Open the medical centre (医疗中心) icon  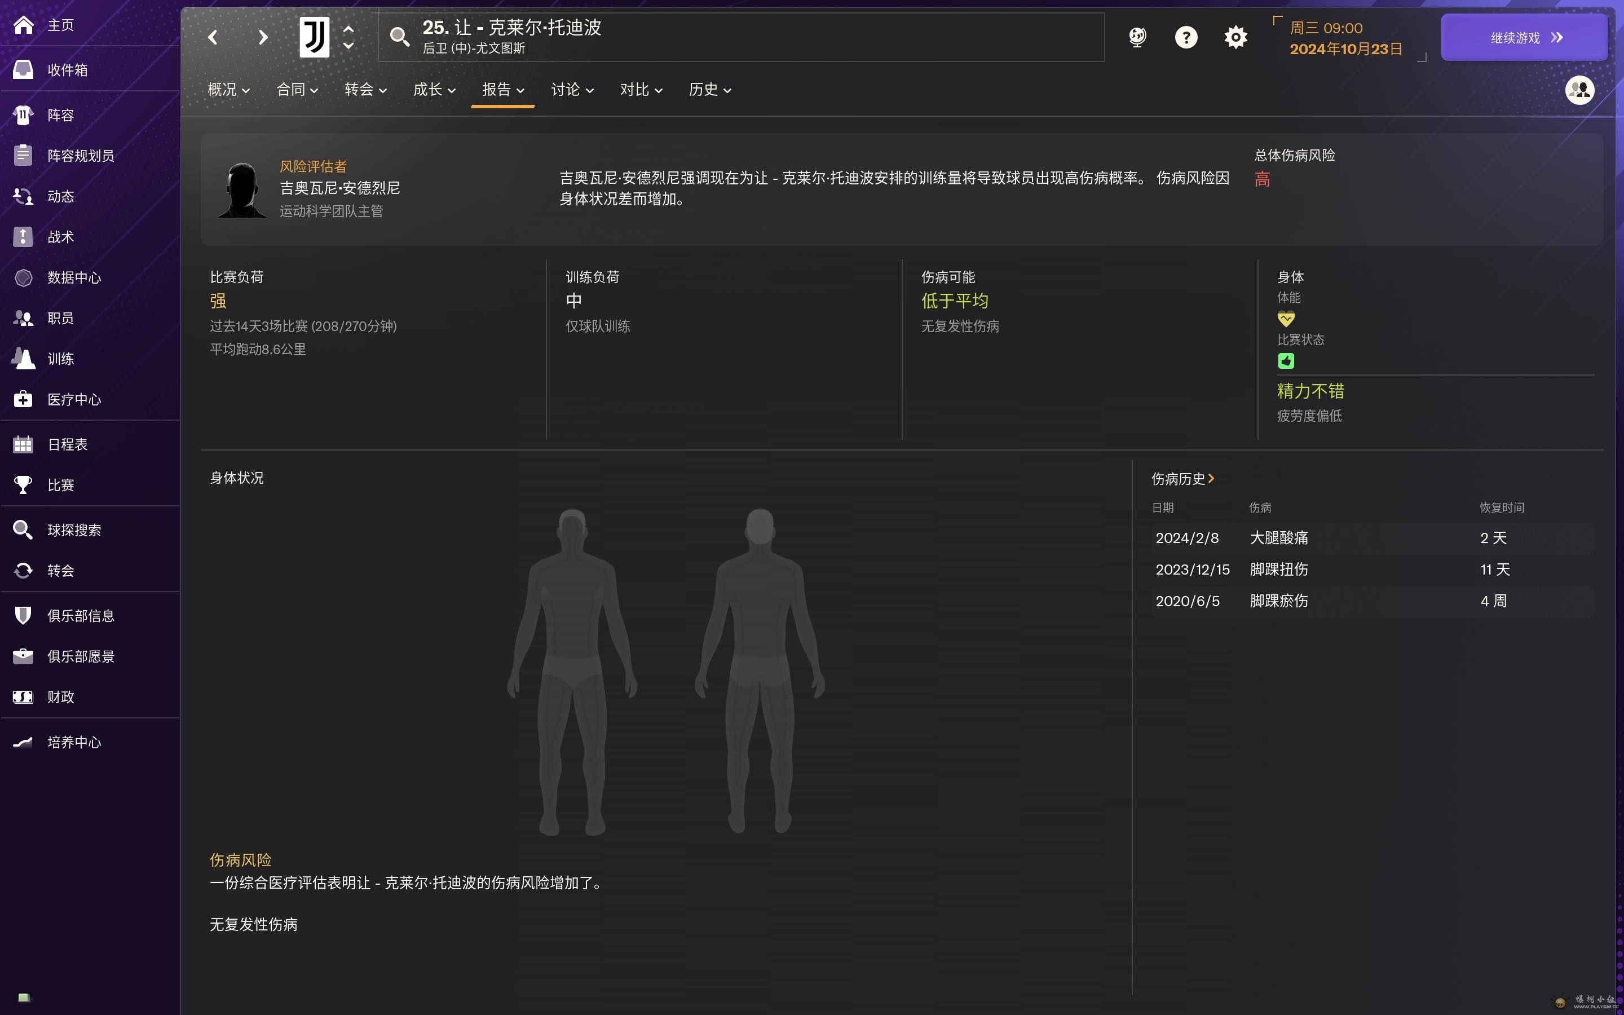(24, 399)
